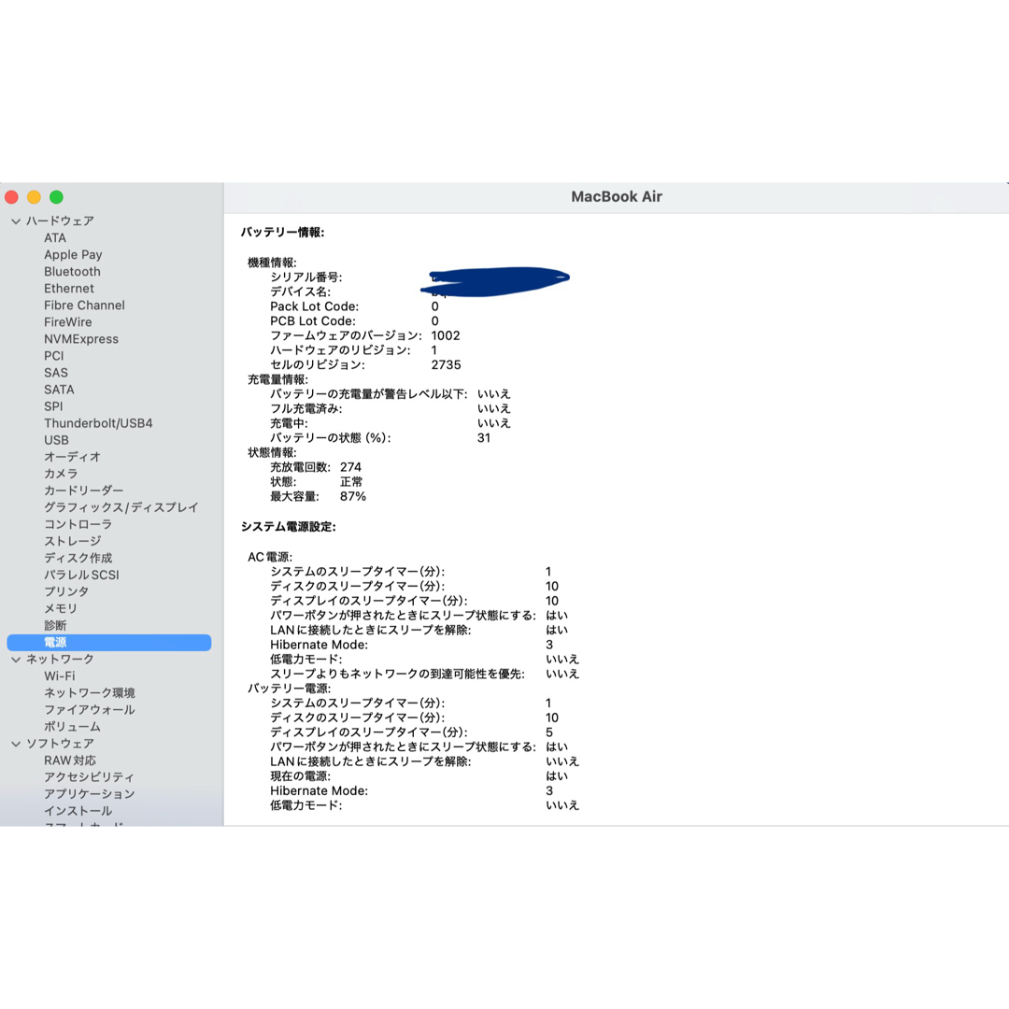Image resolution: width=1009 pixels, height=1009 pixels.
Task: Click the firmware version value 1002
Action: (x=446, y=336)
